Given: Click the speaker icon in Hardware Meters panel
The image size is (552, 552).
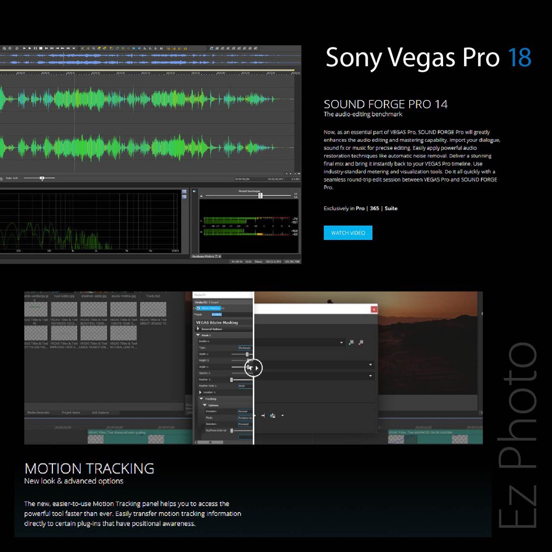Looking at the screenshot, I should coord(194,191).
